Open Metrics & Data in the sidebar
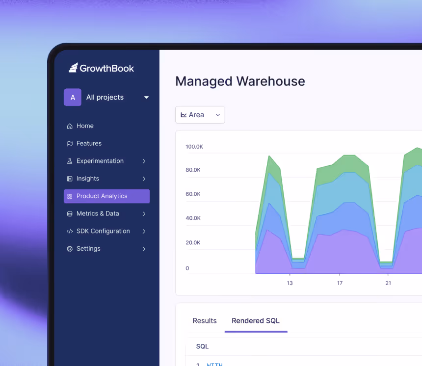Viewport: 422px width, 366px height. pyautogui.click(x=98, y=213)
